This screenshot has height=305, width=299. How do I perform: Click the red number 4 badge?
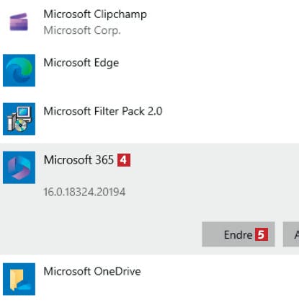124,160
